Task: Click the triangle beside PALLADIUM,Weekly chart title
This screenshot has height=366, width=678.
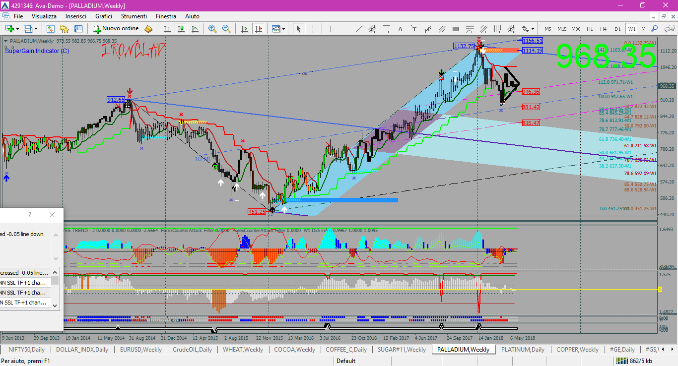Action: point(6,41)
